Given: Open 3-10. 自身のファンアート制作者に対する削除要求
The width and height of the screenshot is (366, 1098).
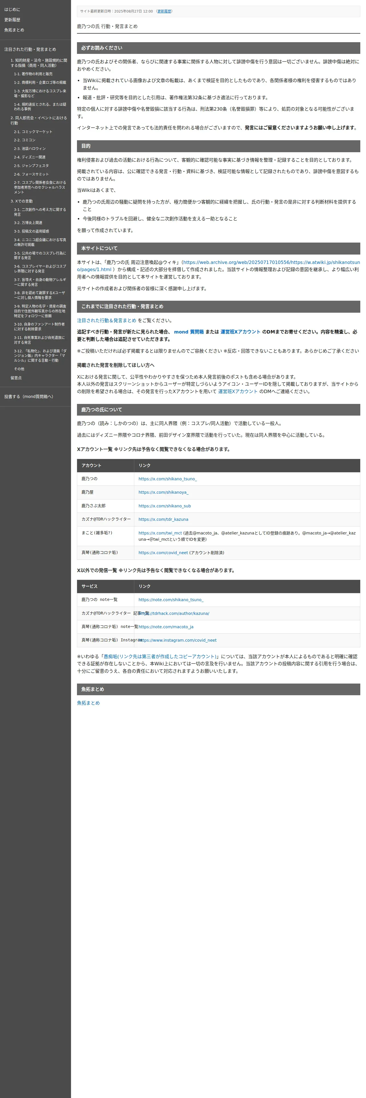Looking at the screenshot, I should click(x=40, y=326).
